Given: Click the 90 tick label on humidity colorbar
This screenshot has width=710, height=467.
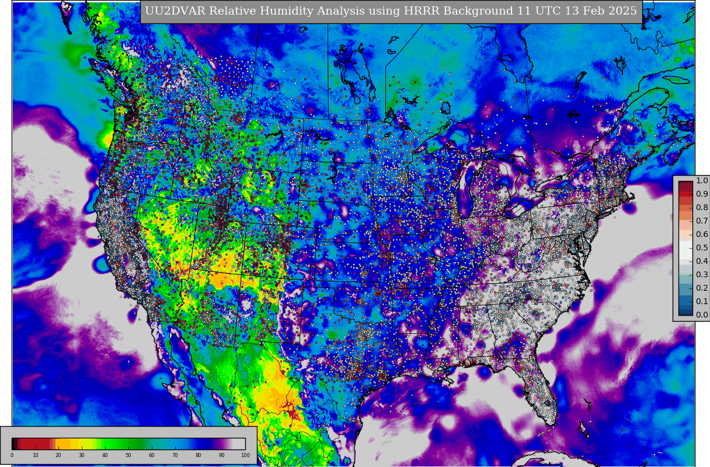Looking at the screenshot, I should pos(222,455).
